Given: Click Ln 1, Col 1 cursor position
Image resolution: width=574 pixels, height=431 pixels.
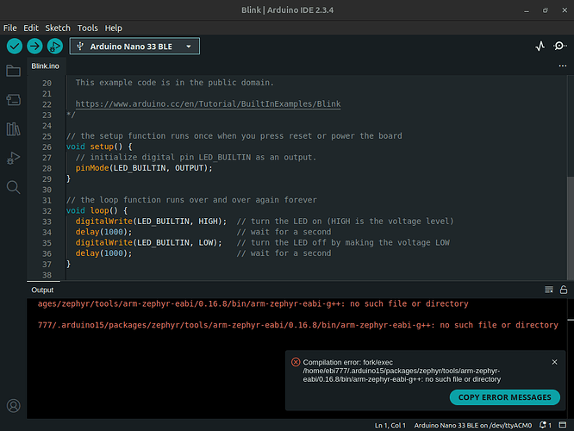Looking at the screenshot, I should pyautogui.click(x=390, y=425).
